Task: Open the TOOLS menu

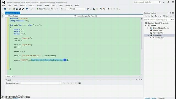Action: pyautogui.click(x=54, y=5)
